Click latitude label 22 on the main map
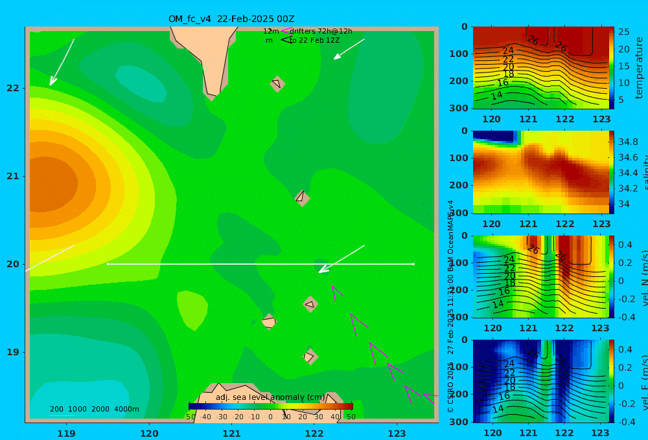Screen dimensions: 648x440 (12, 88)
